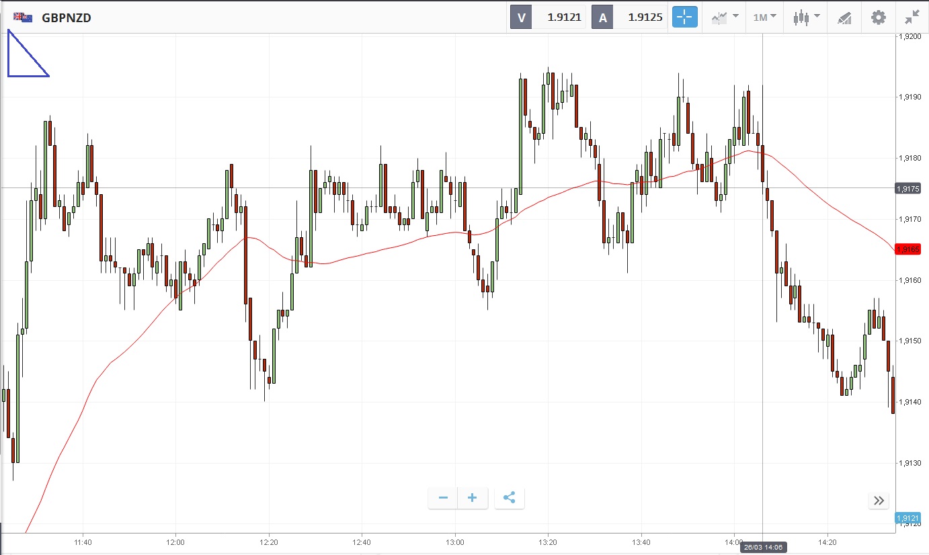Viewport: 929px width, 555px height.
Task: Share the chart
Action: (509, 498)
